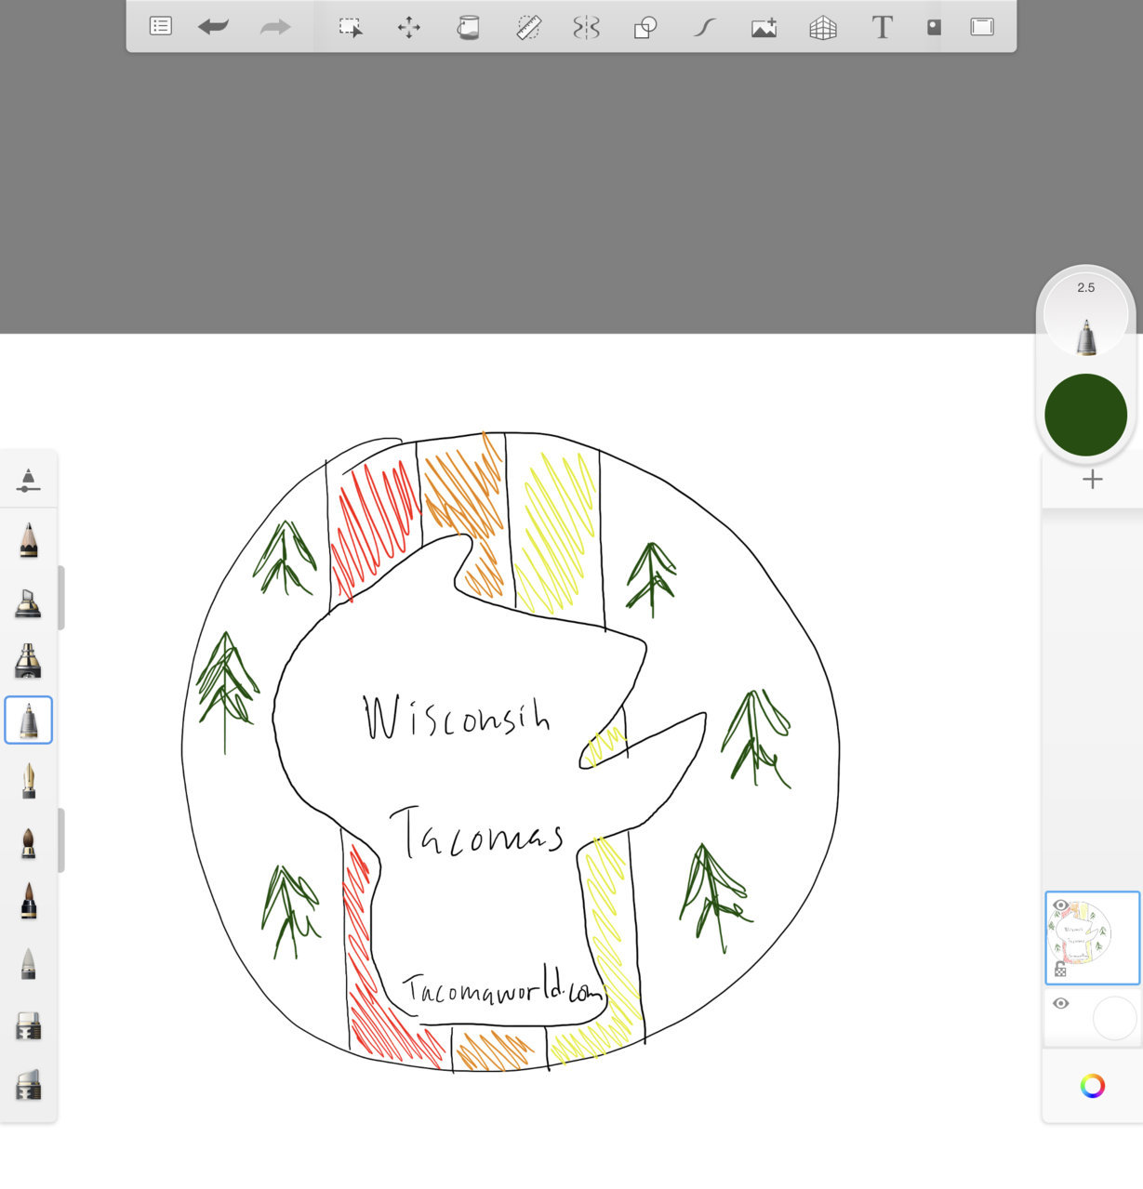Toggle the Predictive Stroke curve tool
Screen dimensions: 1143x1189
704,27
